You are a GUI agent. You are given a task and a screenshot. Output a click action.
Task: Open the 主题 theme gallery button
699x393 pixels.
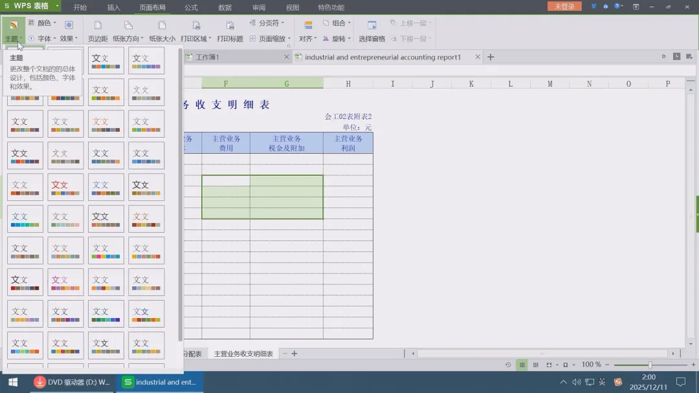pyautogui.click(x=14, y=30)
